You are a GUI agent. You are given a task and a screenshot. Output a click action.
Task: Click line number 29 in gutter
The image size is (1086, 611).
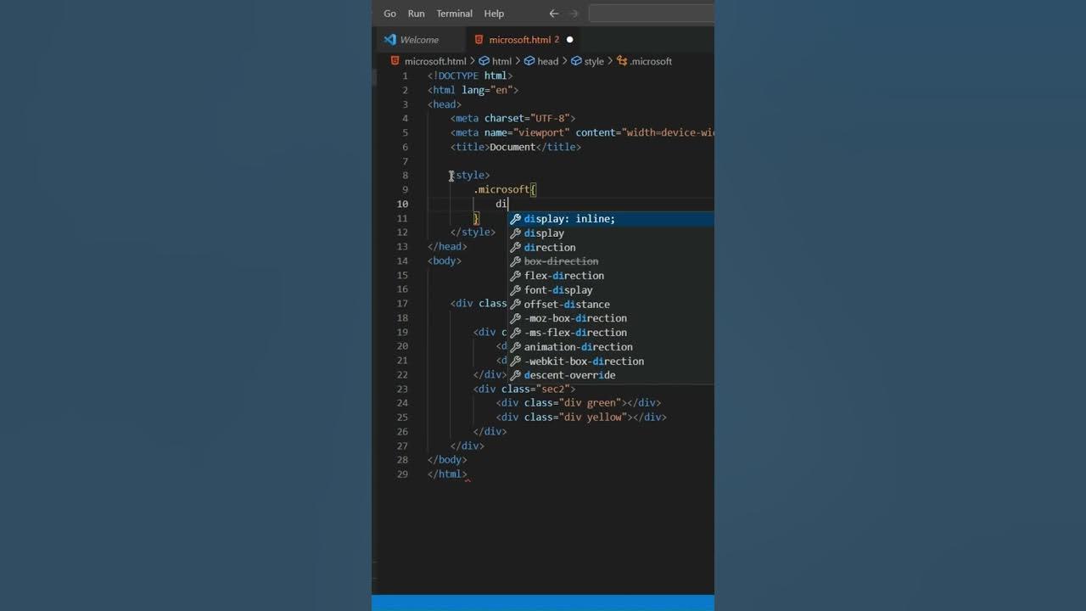coord(402,474)
